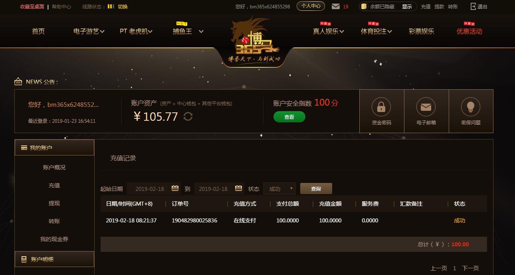Switch the line via 切换

(123, 6)
